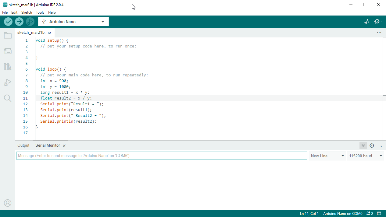Open Serial Monitor from the toolbar magnifier icon

[x=378, y=22]
